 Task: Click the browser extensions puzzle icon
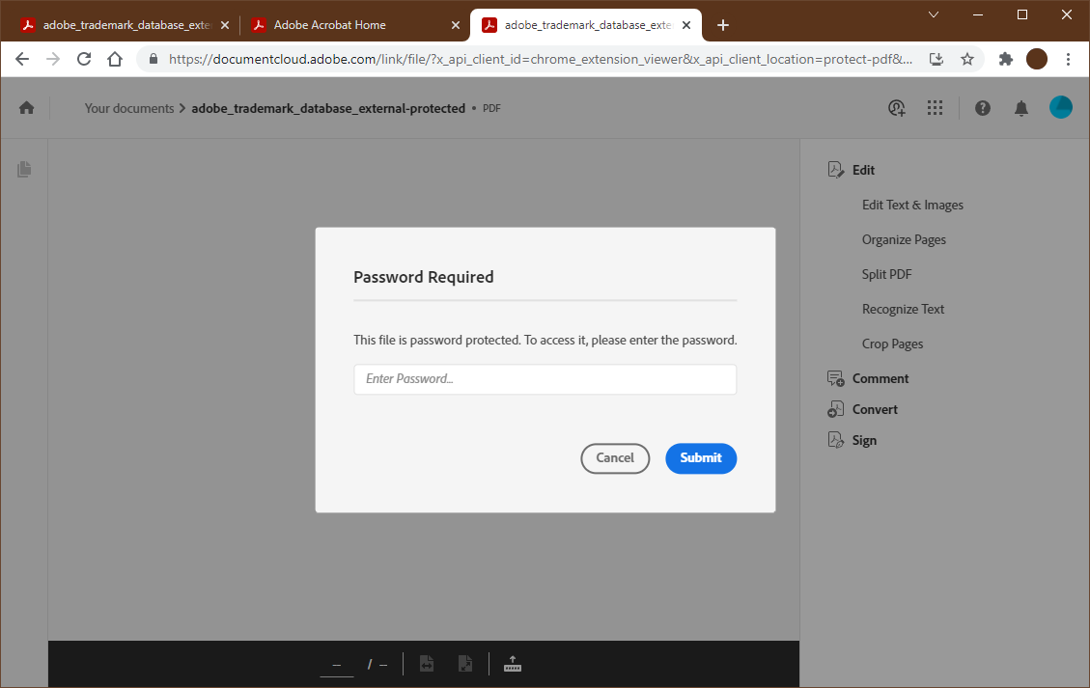click(x=1004, y=59)
